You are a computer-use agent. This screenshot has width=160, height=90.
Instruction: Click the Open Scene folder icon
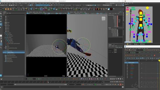(11, 5)
